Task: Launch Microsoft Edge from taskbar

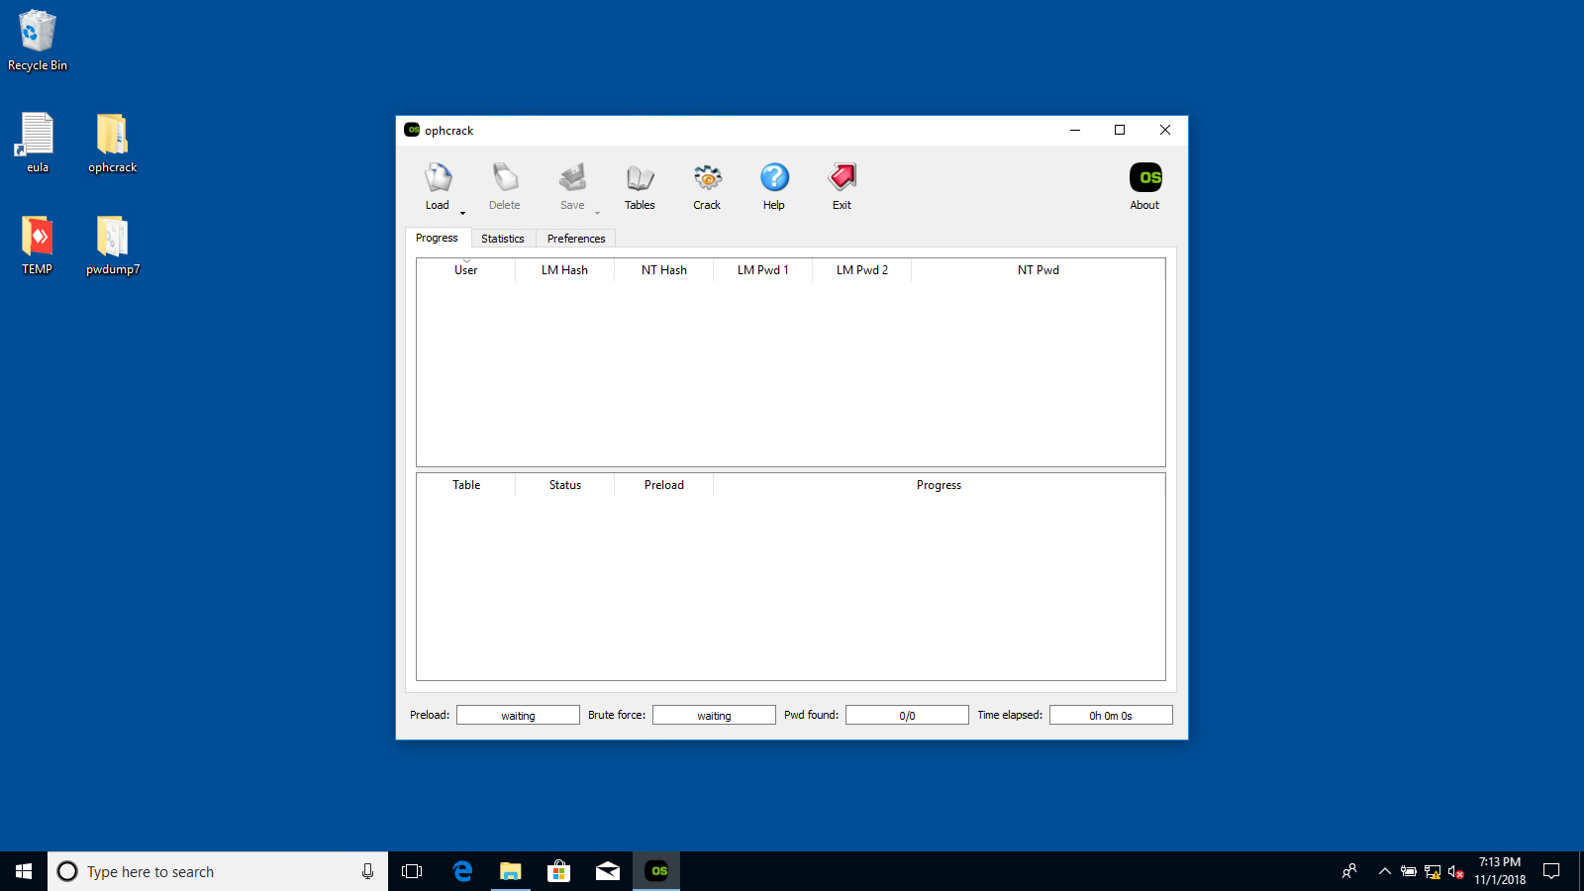Action: pyautogui.click(x=461, y=871)
